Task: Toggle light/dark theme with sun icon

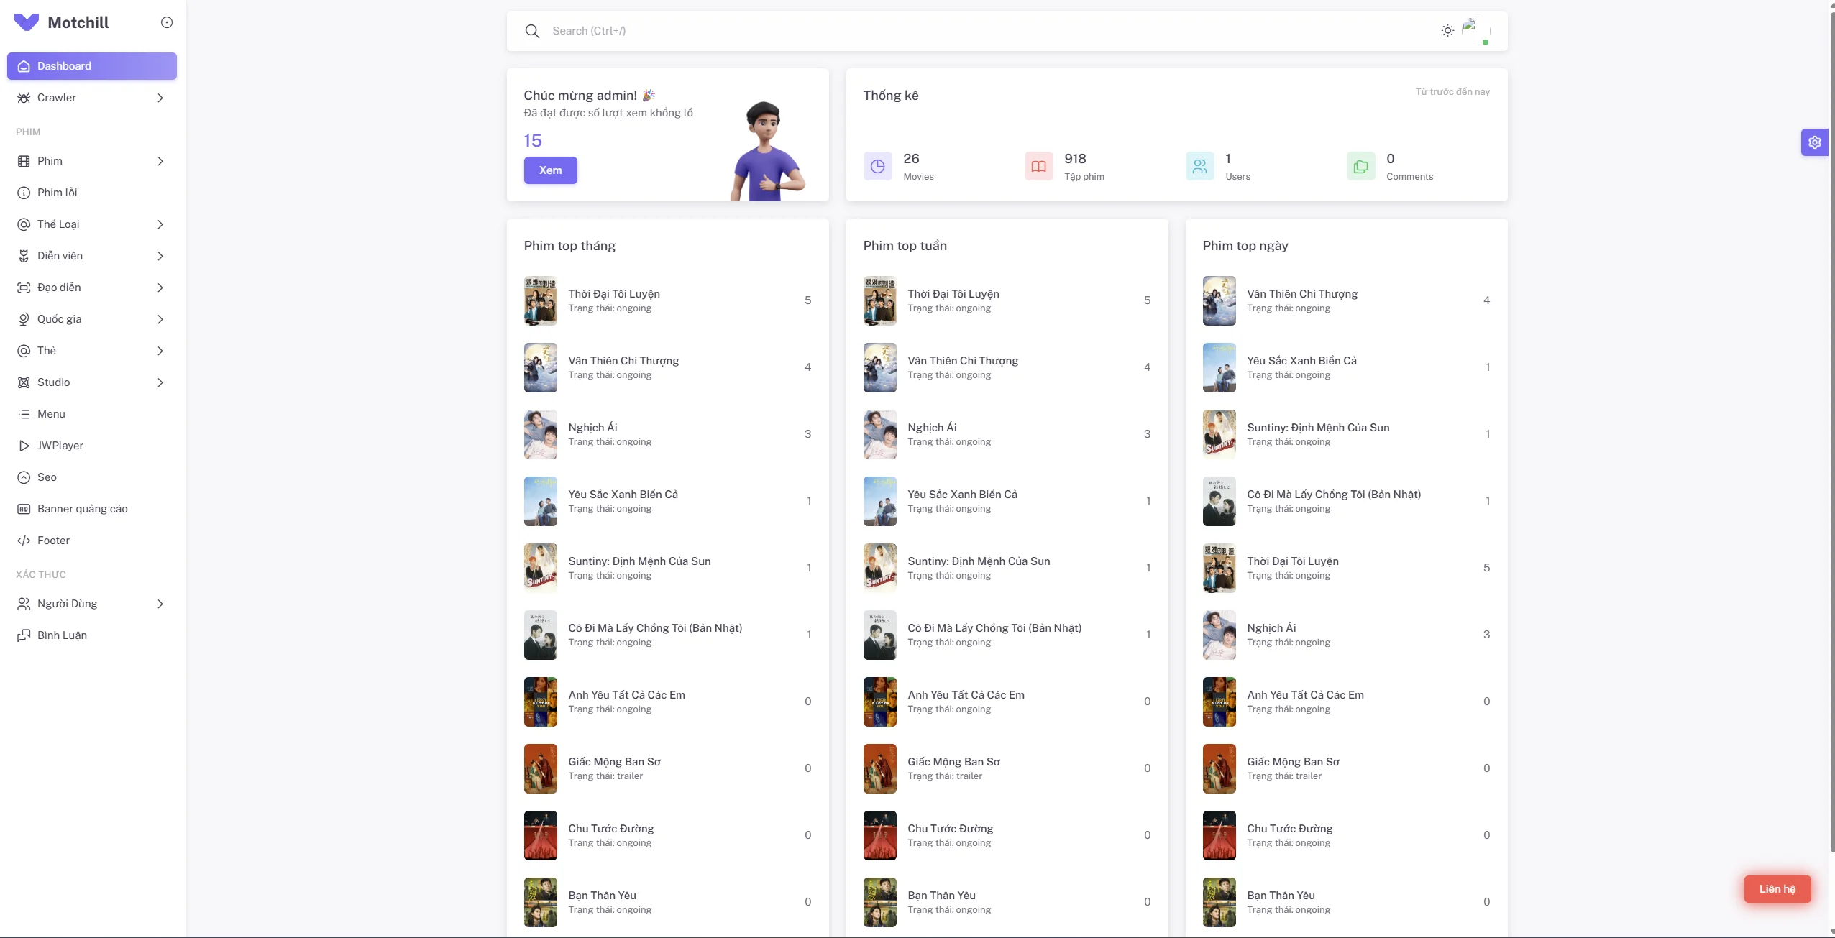Action: click(x=1446, y=30)
